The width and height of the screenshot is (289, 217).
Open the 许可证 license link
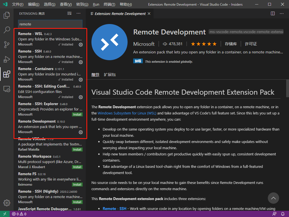pos(251,44)
